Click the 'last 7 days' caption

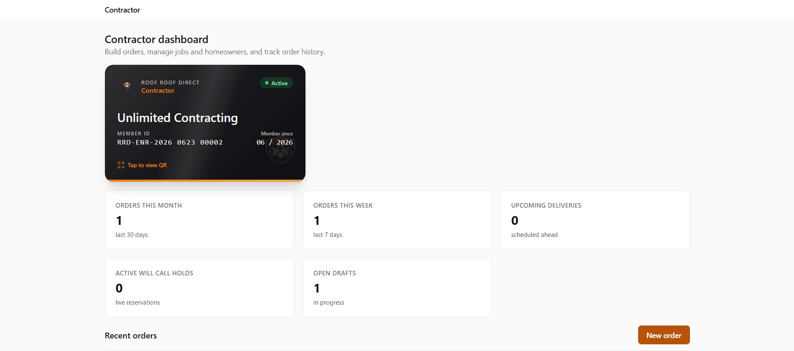(328, 235)
